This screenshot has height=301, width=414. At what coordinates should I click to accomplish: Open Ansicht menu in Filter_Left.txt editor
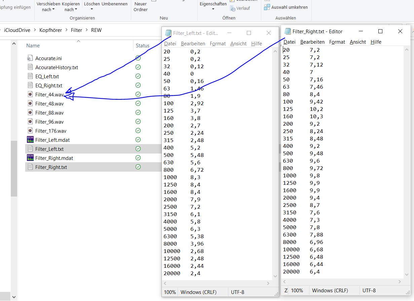(x=238, y=44)
